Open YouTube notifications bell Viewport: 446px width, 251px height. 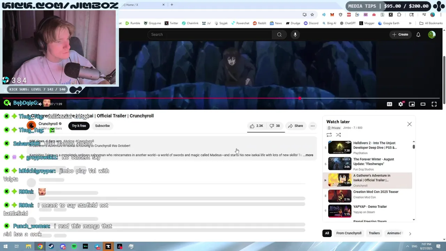(x=418, y=35)
